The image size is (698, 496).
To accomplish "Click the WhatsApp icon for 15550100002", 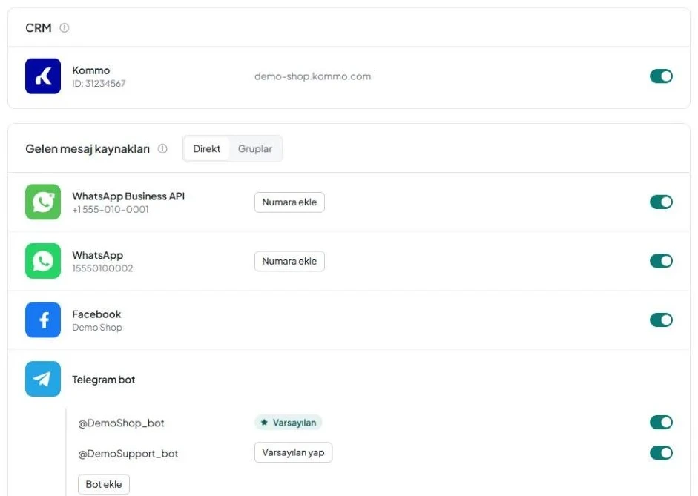I will tap(43, 261).
